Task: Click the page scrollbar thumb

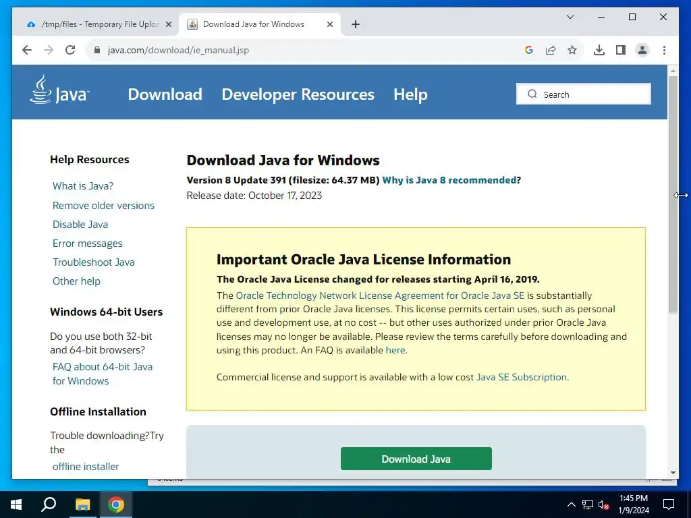Action: click(673, 194)
